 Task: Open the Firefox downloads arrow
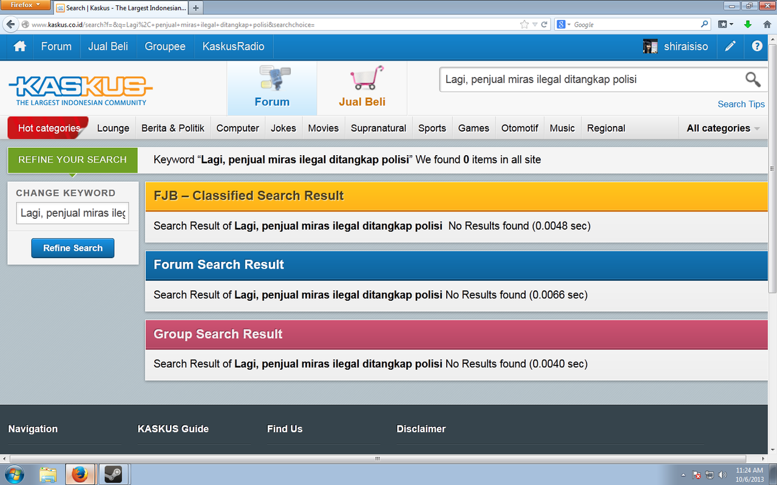coord(748,24)
